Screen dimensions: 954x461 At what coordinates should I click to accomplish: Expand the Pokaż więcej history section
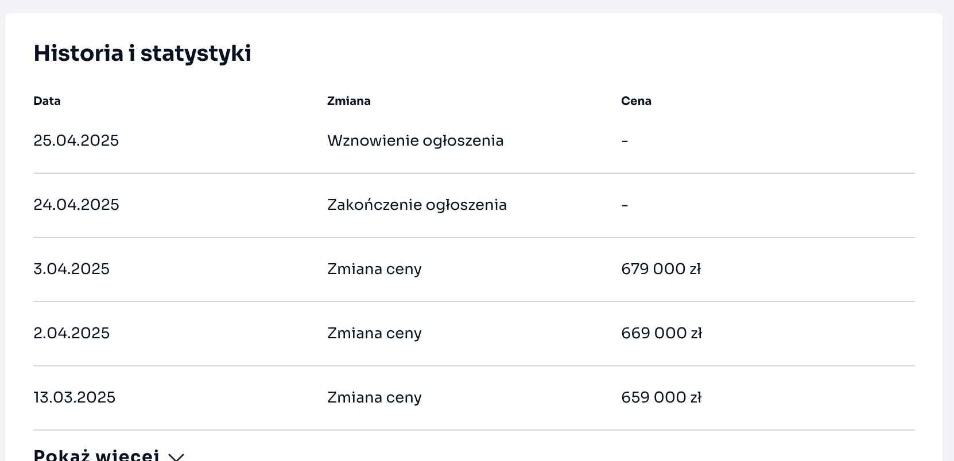96,456
